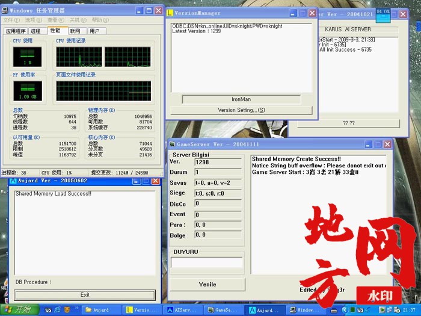This screenshot has width=421, height=316.
Task: Switch to the 应用程序 tab
Action: point(16,31)
